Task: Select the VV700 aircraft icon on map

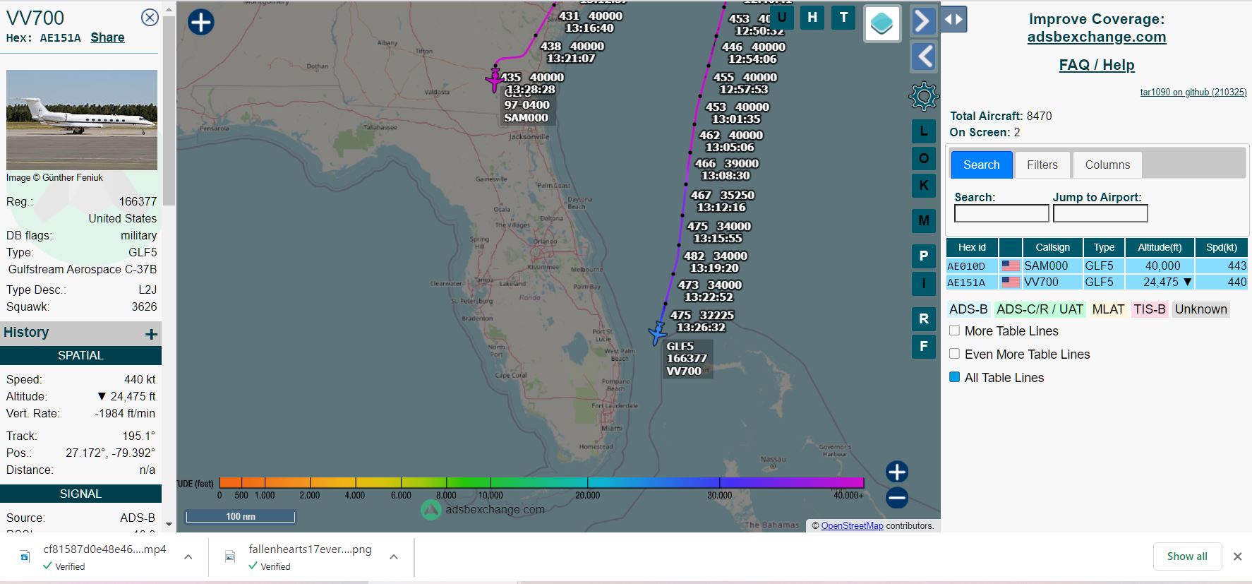Action: [x=658, y=333]
